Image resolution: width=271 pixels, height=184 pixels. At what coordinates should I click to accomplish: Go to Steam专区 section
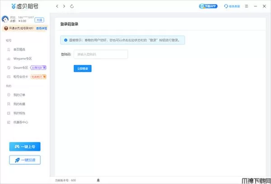21,67
